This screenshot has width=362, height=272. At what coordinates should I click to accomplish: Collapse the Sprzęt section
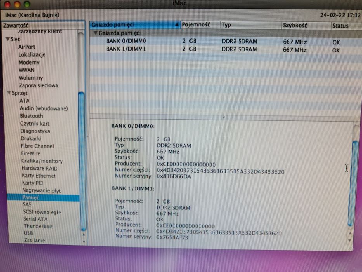pos(9,93)
